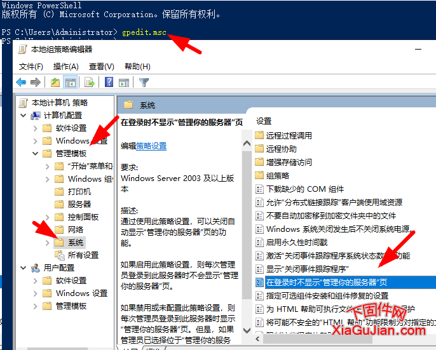Viewport: 436px width, 350px height.
Task: Click description pane scroll down arrow
Action: point(247,330)
